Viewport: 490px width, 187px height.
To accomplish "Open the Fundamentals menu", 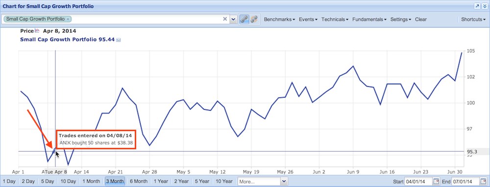I will coord(369,20).
